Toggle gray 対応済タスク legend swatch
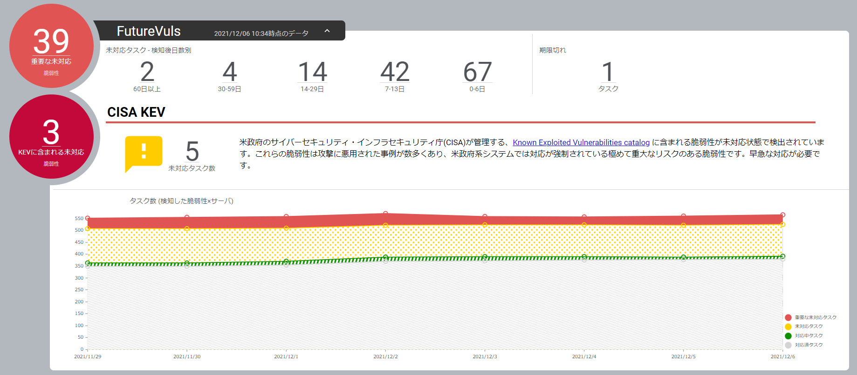 (788, 345)
